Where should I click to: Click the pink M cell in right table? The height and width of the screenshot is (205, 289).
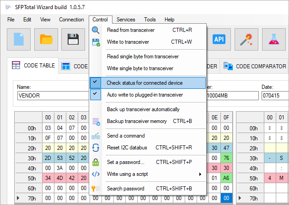tap(281, 178)
